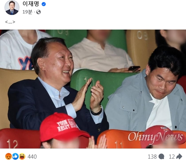Screen dimensions: 186x162
Task: Click the globe public audience icon
Action: [38, 12]
